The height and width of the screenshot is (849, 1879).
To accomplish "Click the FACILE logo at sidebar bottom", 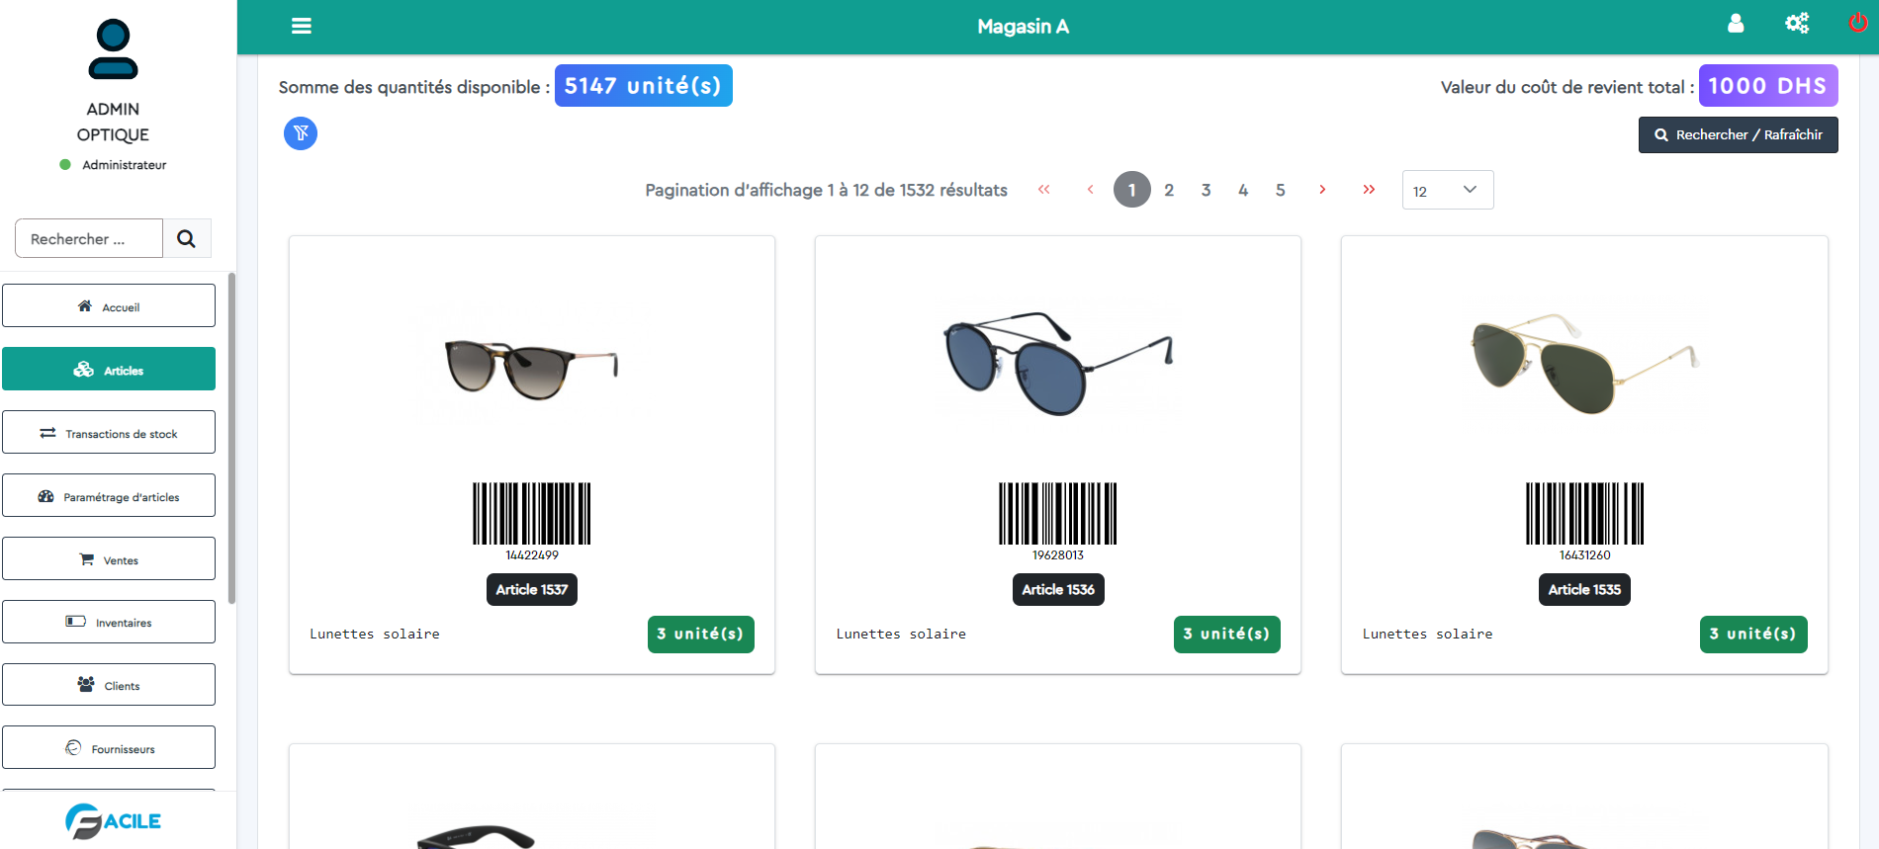I will point(112,819).
